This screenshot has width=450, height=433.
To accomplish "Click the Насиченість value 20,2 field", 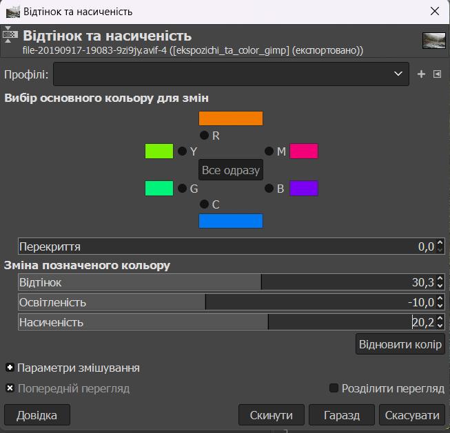I will 423,322.
